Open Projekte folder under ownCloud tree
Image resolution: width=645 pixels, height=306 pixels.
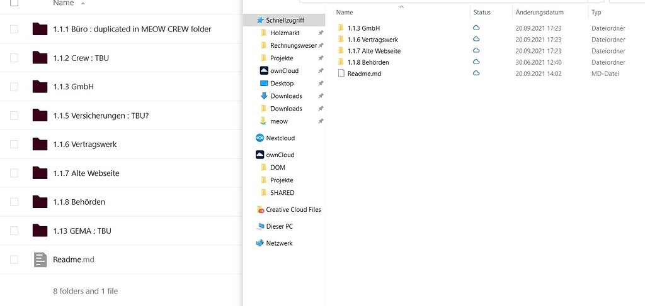point(282,180)
